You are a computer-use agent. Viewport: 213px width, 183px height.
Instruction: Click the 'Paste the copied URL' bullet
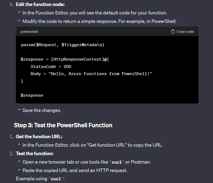click(75, 170)
